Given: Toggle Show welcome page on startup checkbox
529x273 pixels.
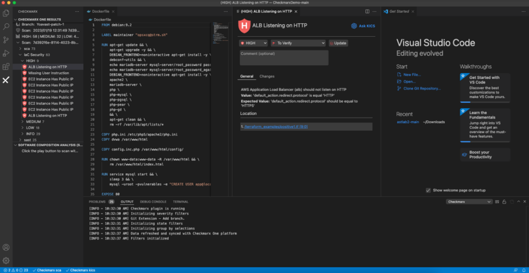Looking at the screenshot, I should (x=428, y=190).
